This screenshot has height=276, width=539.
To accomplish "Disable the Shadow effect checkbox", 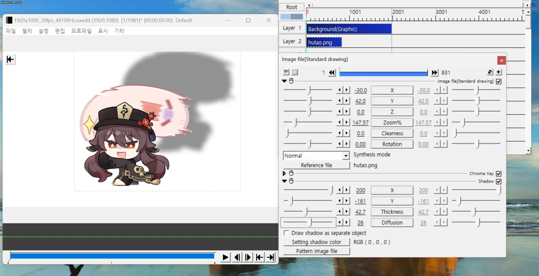I will point(499,181).
